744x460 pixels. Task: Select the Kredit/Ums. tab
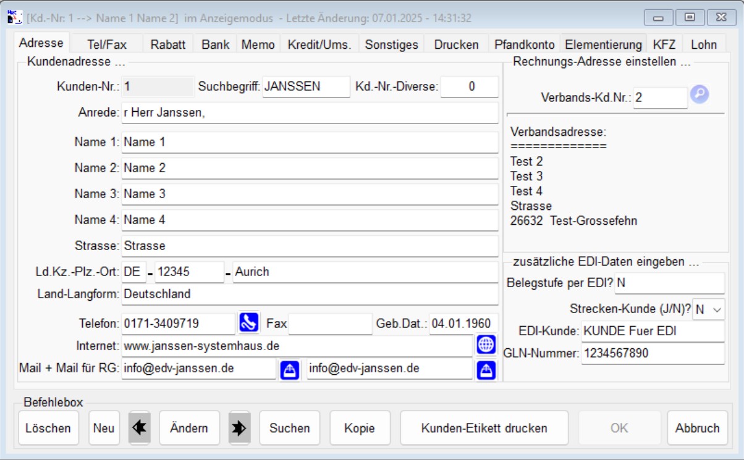[x=319, y=44]
